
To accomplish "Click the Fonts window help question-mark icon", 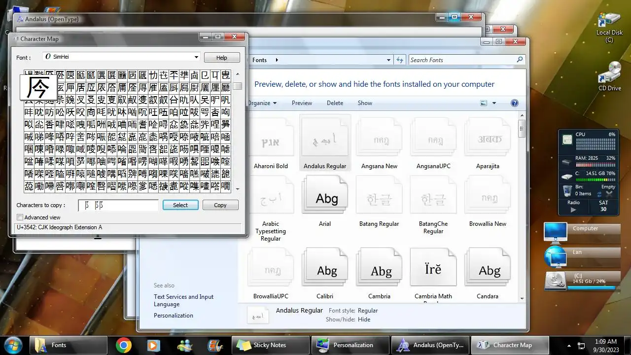I will tap(515, 103).
